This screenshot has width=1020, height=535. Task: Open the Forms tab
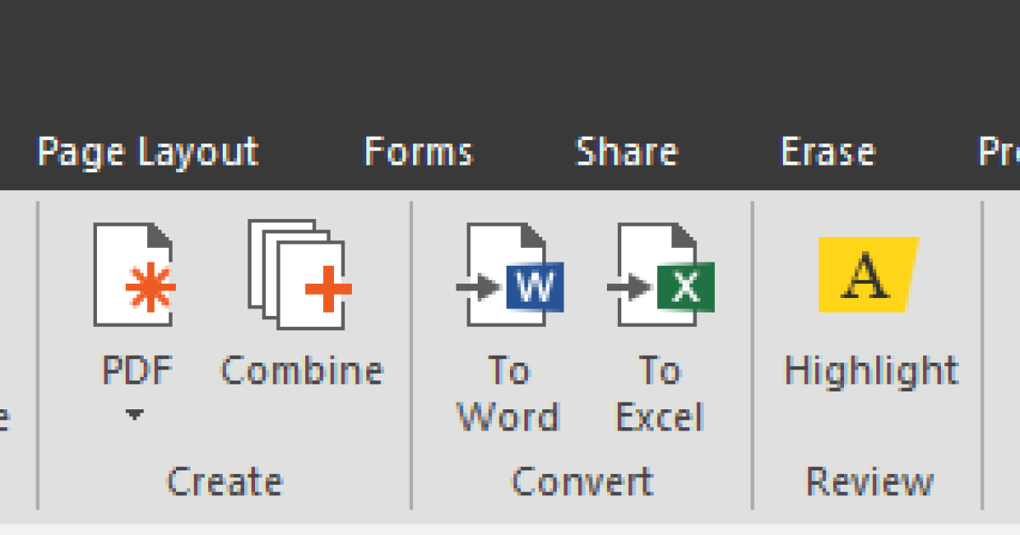coord(418,153)
